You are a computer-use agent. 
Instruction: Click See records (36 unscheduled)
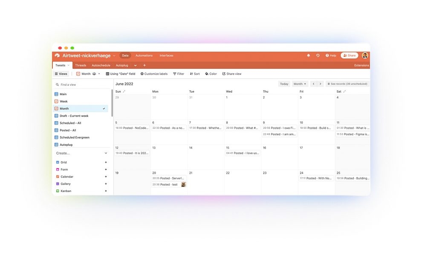tap(347, 84)
